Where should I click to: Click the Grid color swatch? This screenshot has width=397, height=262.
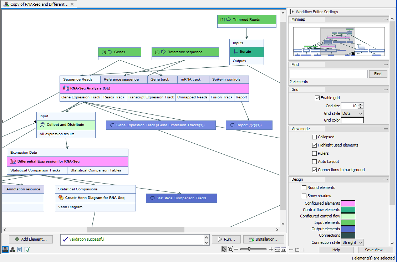pyautogui.click(x=352, y=120)
